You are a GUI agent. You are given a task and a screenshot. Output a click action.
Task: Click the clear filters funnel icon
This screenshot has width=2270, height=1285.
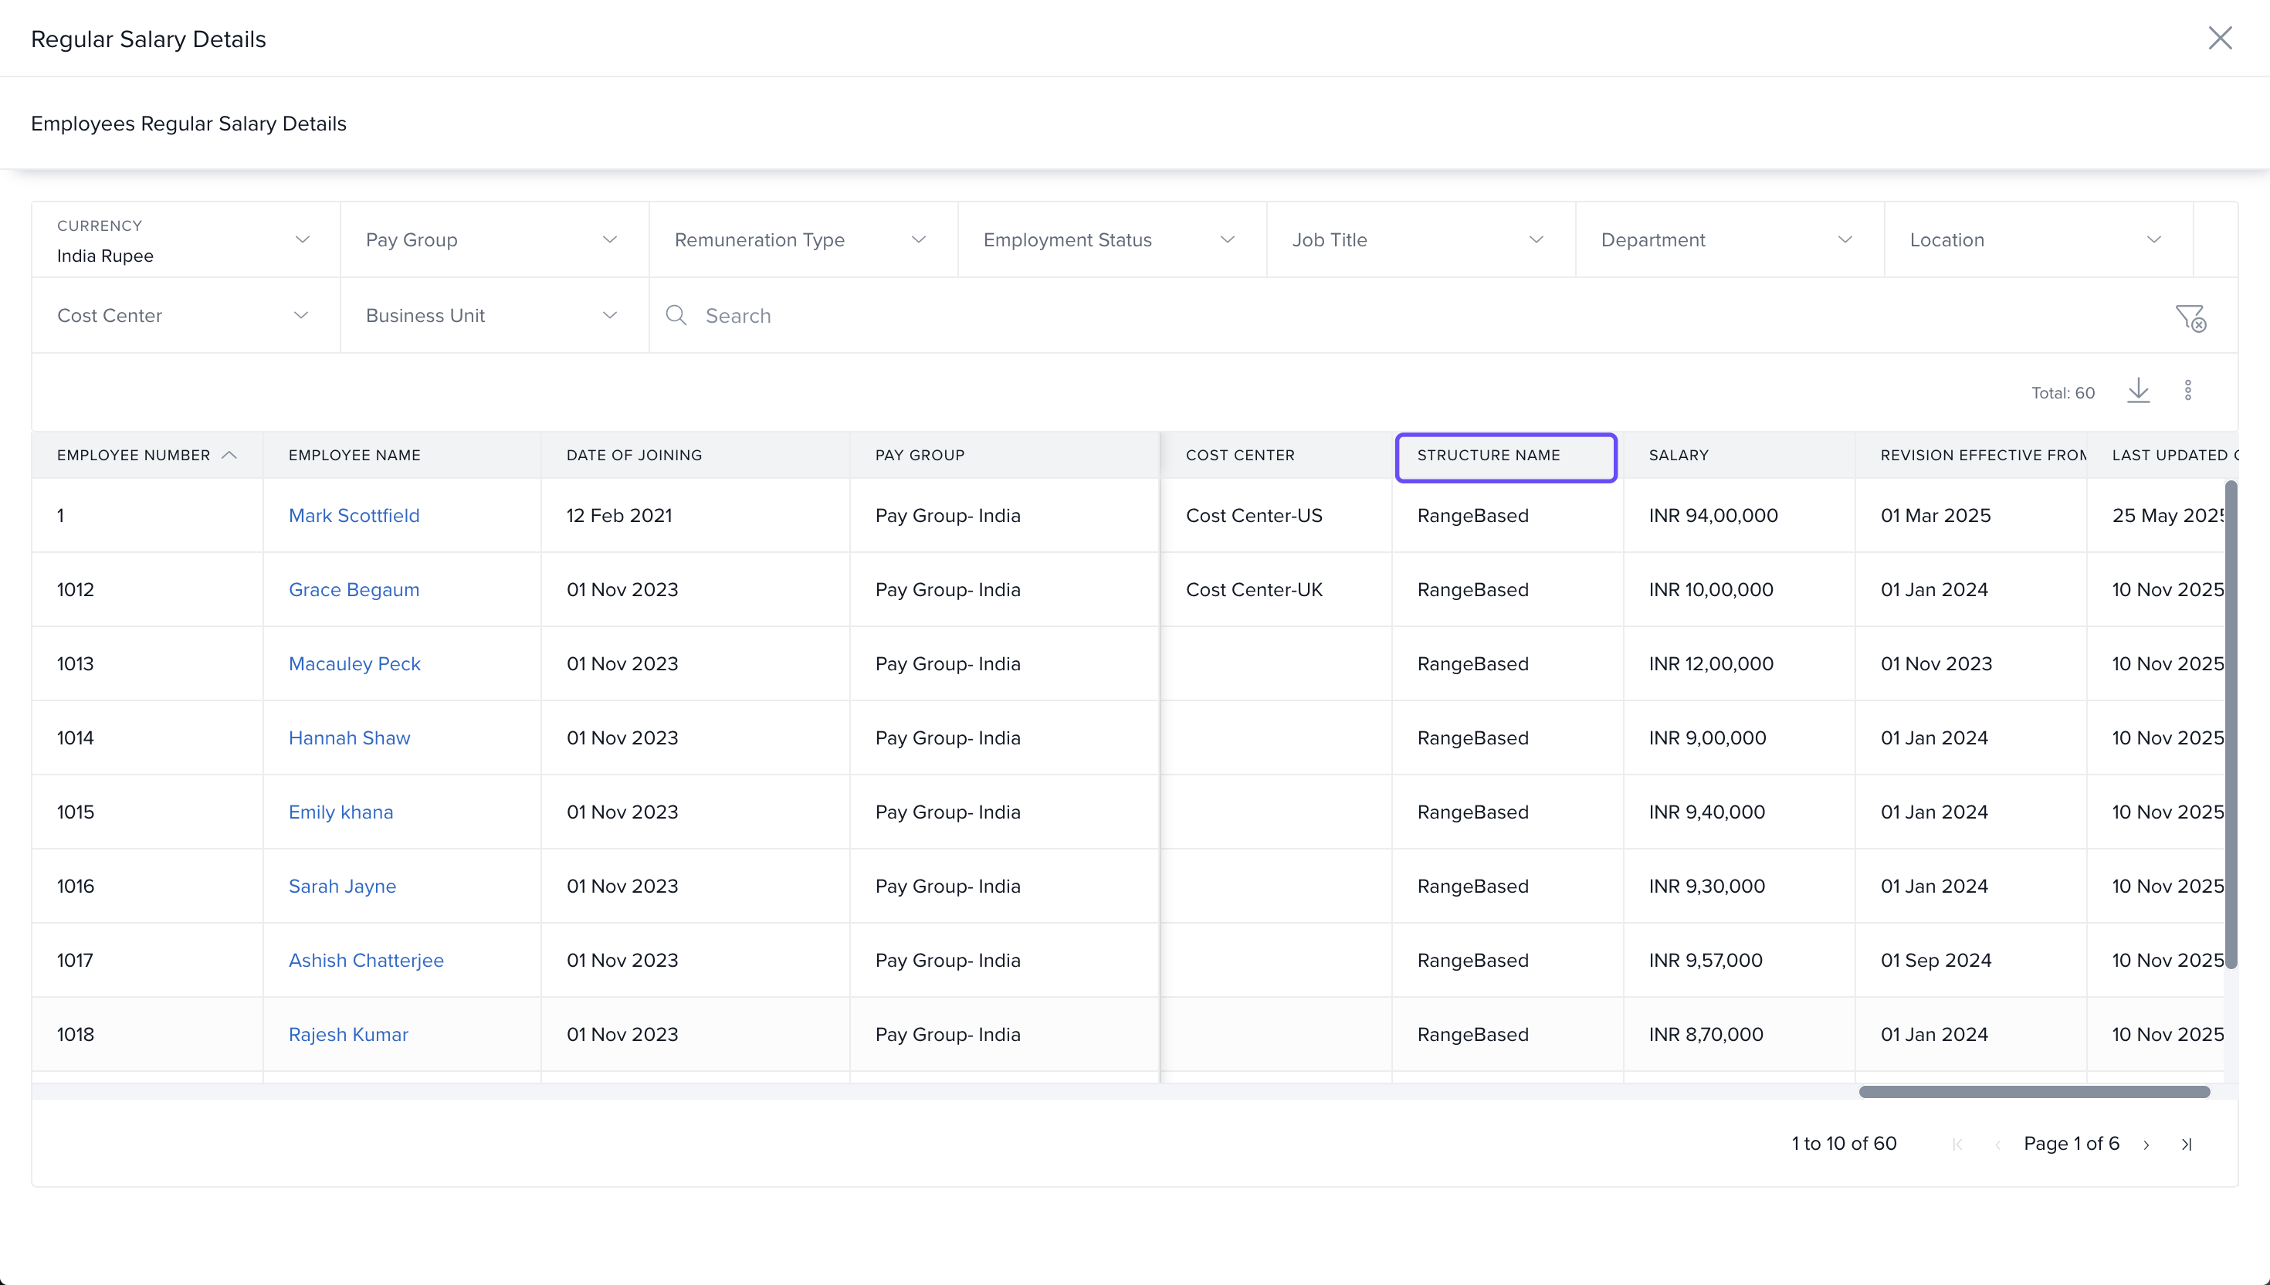coord(2190,317)
